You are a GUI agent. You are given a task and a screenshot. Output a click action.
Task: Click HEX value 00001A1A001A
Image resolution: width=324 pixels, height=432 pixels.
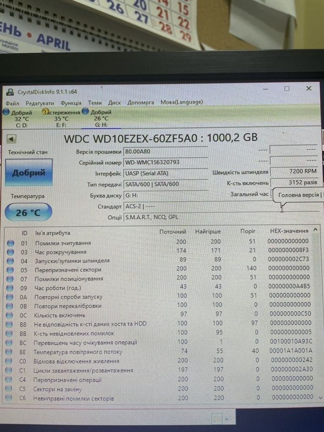[291, 351]
